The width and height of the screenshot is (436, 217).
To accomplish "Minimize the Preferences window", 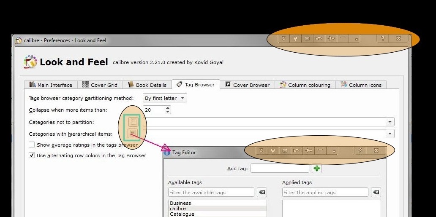I will (343, 39).
